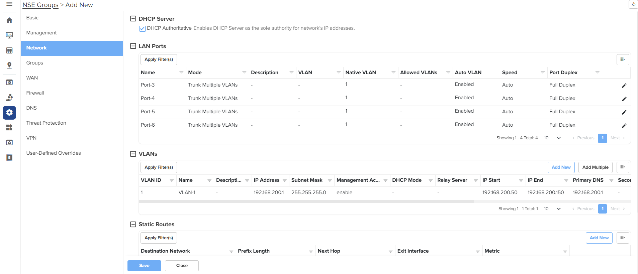Filter the VLAN ID column
638x274 pixels.
(x=172, y=180)
